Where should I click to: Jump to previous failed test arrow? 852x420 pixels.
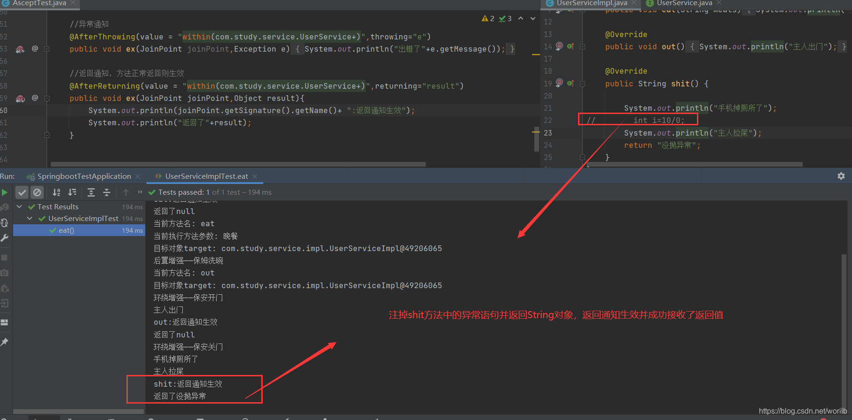125,192
